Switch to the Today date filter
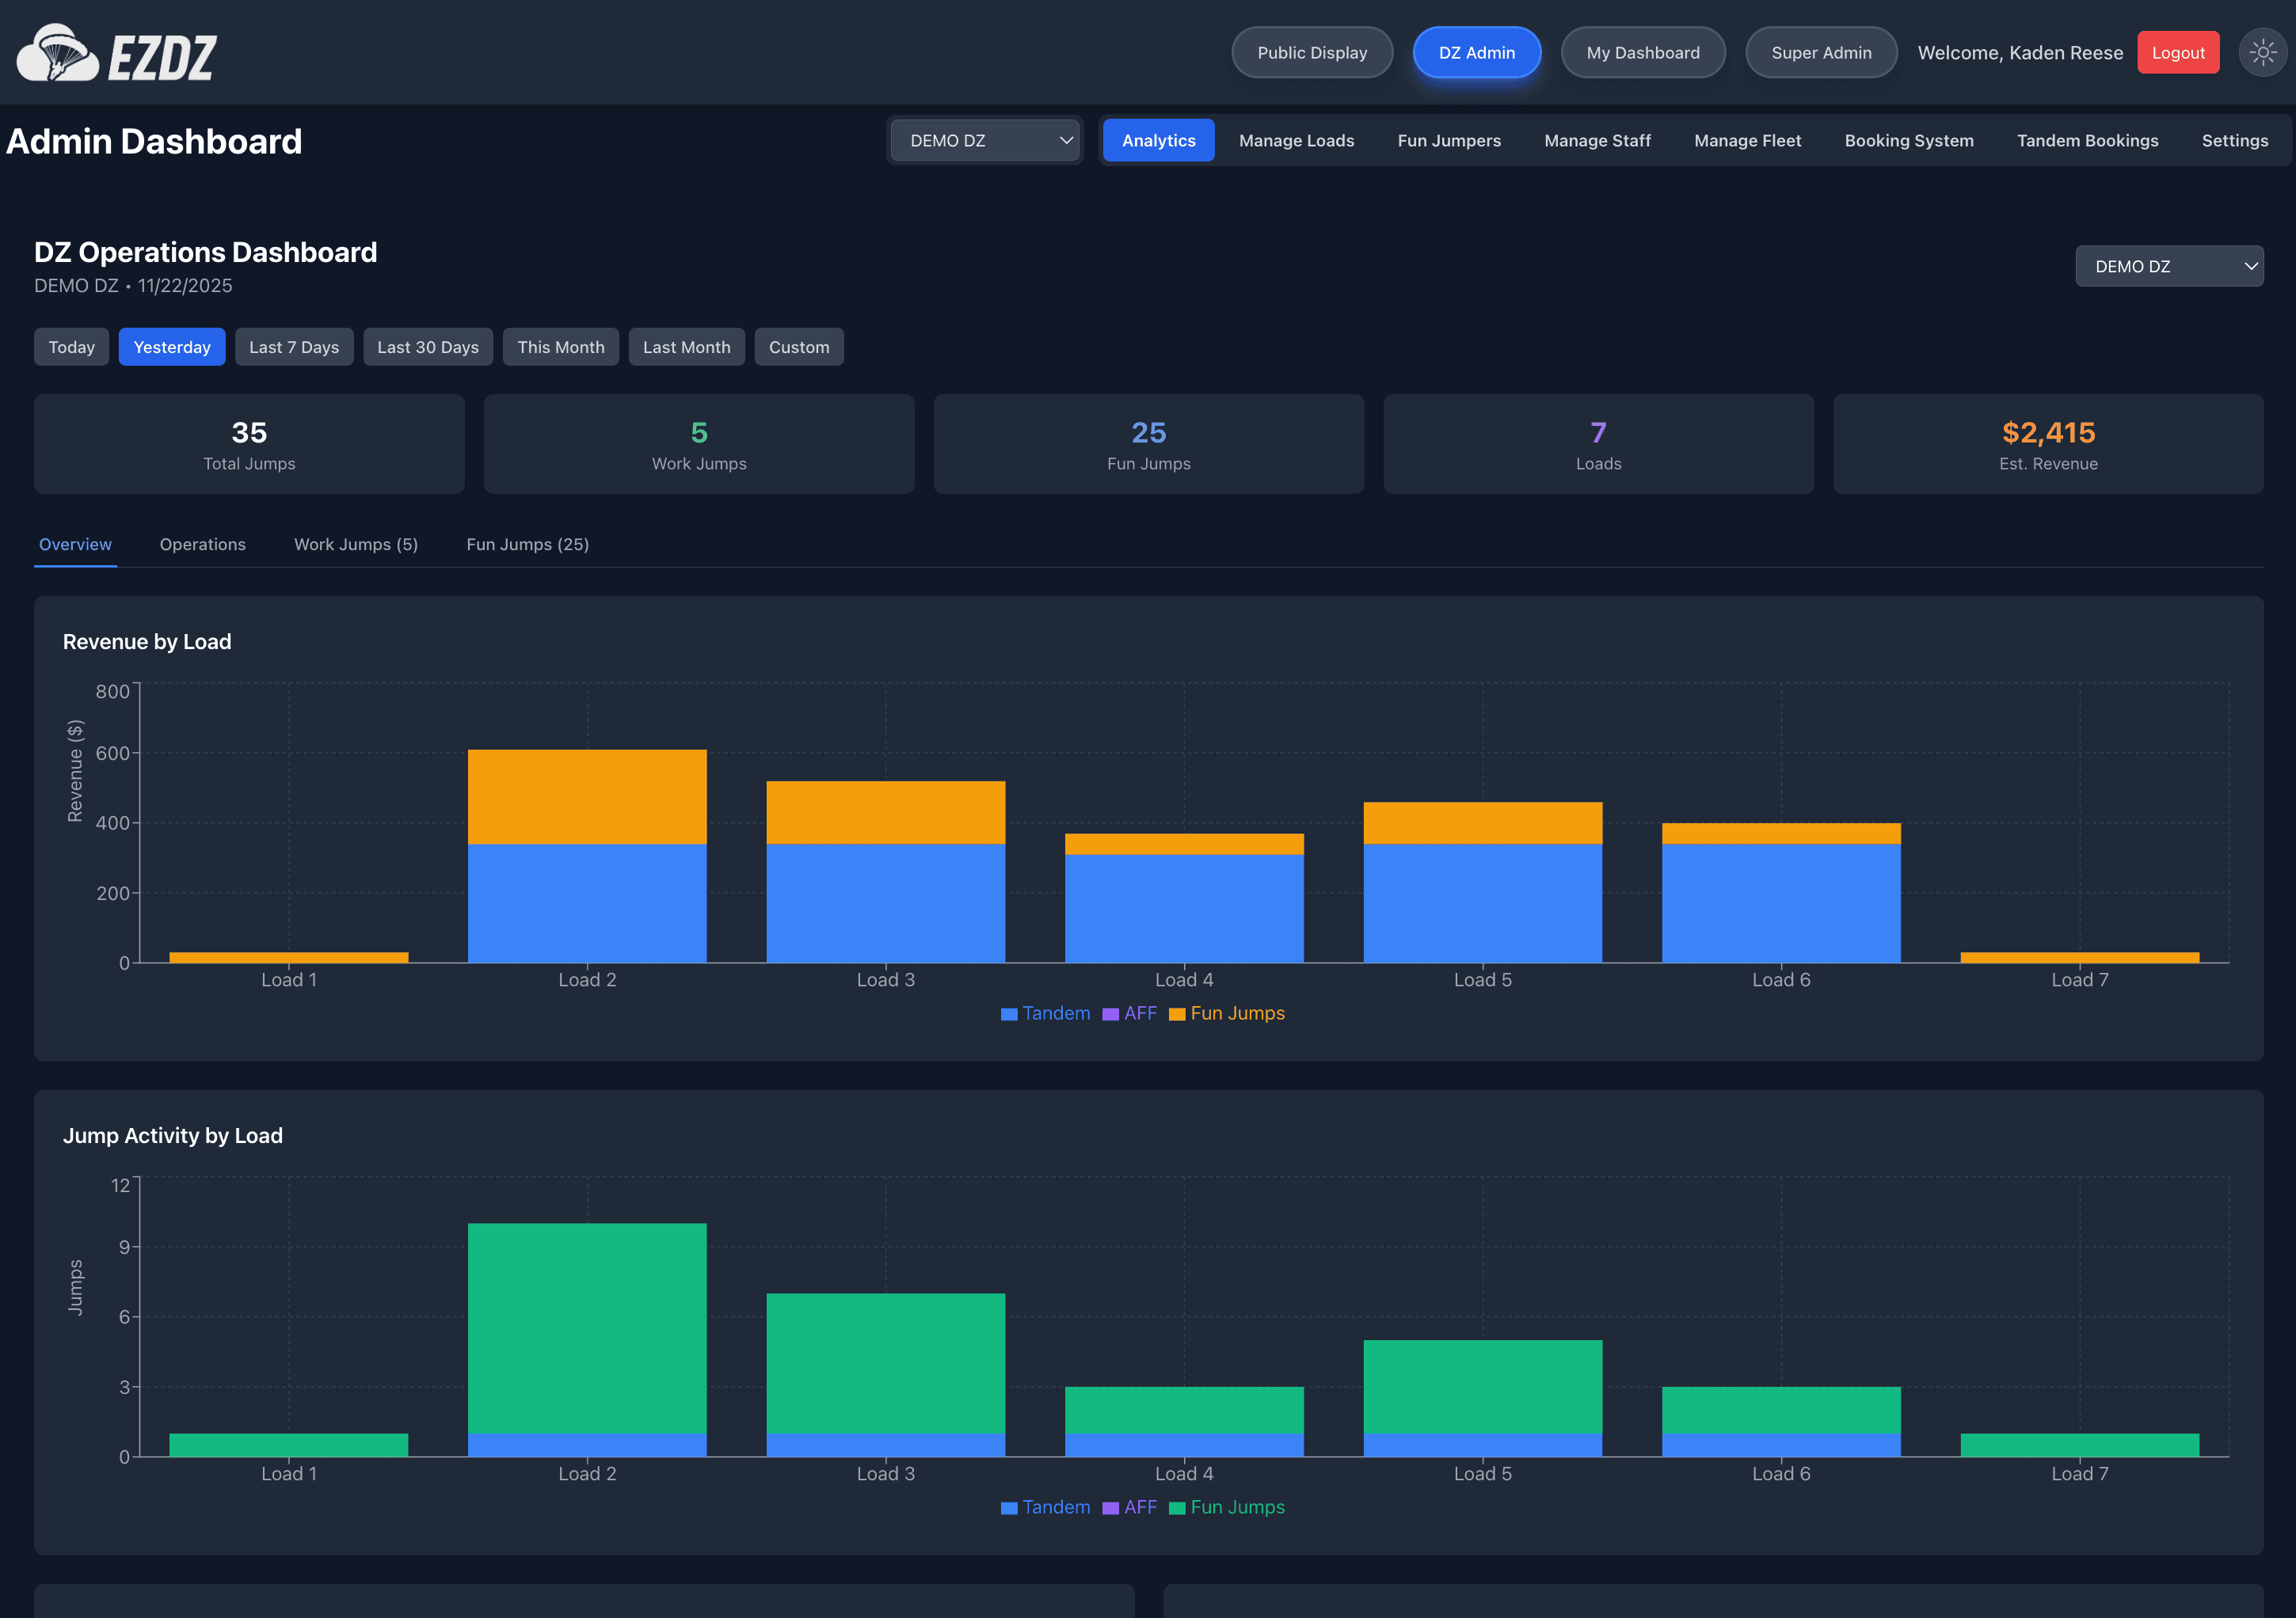 click(x=71, y=347)
